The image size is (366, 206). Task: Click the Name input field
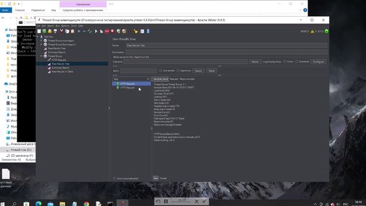click(x=226, y=46)
